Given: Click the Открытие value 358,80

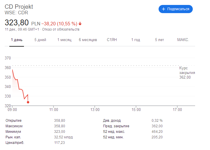Looking at the screenshot, I should (60, 121).
